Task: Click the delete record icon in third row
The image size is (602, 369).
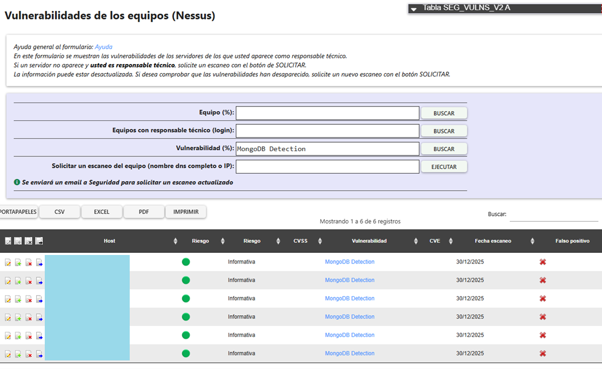Action: (x=29, y=299)
